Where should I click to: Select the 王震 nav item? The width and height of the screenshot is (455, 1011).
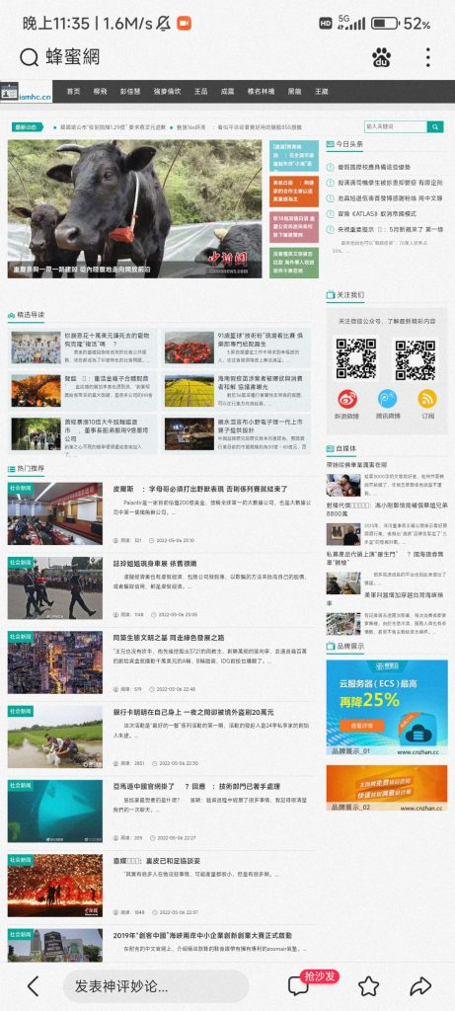[322, 92]
